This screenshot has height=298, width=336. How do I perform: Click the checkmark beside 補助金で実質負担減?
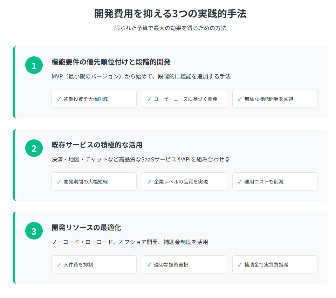240,265
